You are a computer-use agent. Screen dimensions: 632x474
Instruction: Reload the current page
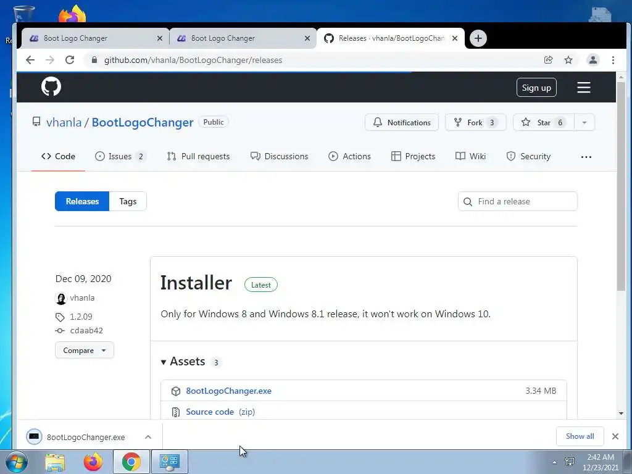(x=70, y=60)
